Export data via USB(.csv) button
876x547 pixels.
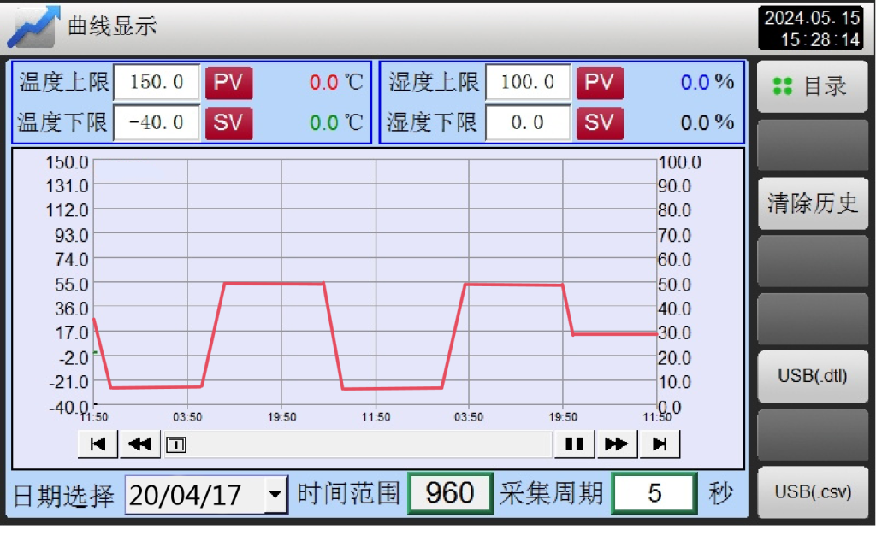click(812, 491)
